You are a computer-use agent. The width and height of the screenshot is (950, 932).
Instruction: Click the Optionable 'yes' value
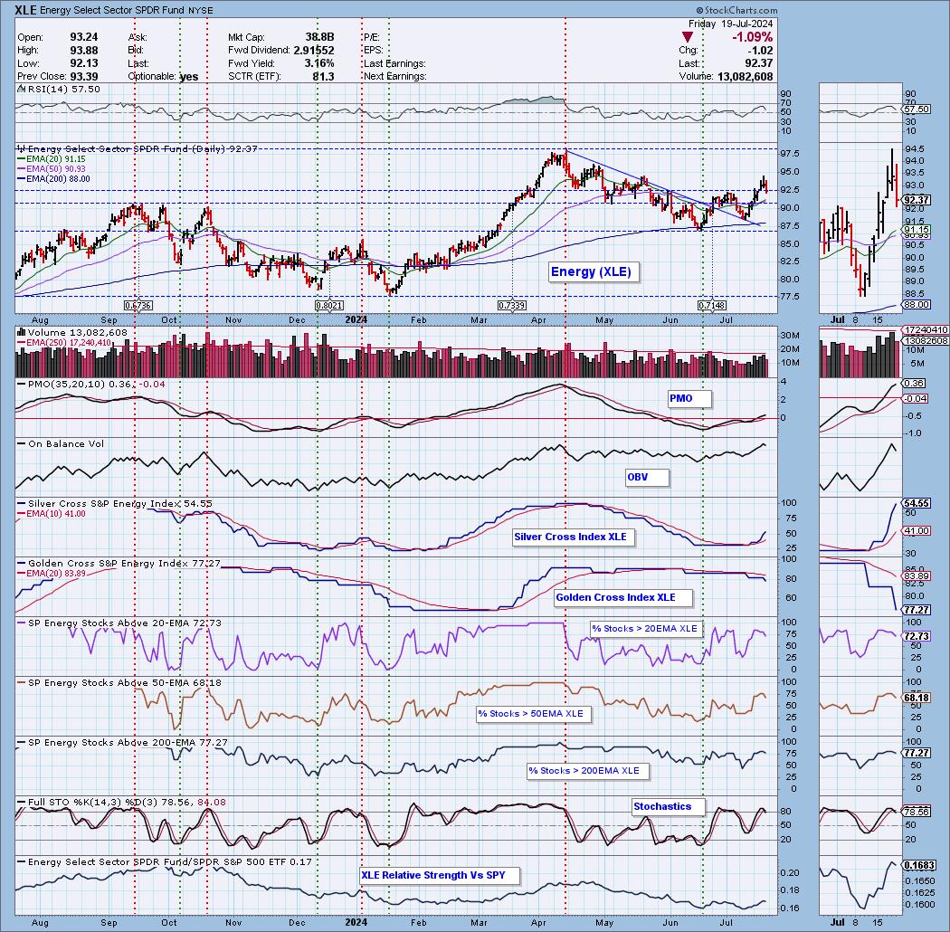click(189, 77)
